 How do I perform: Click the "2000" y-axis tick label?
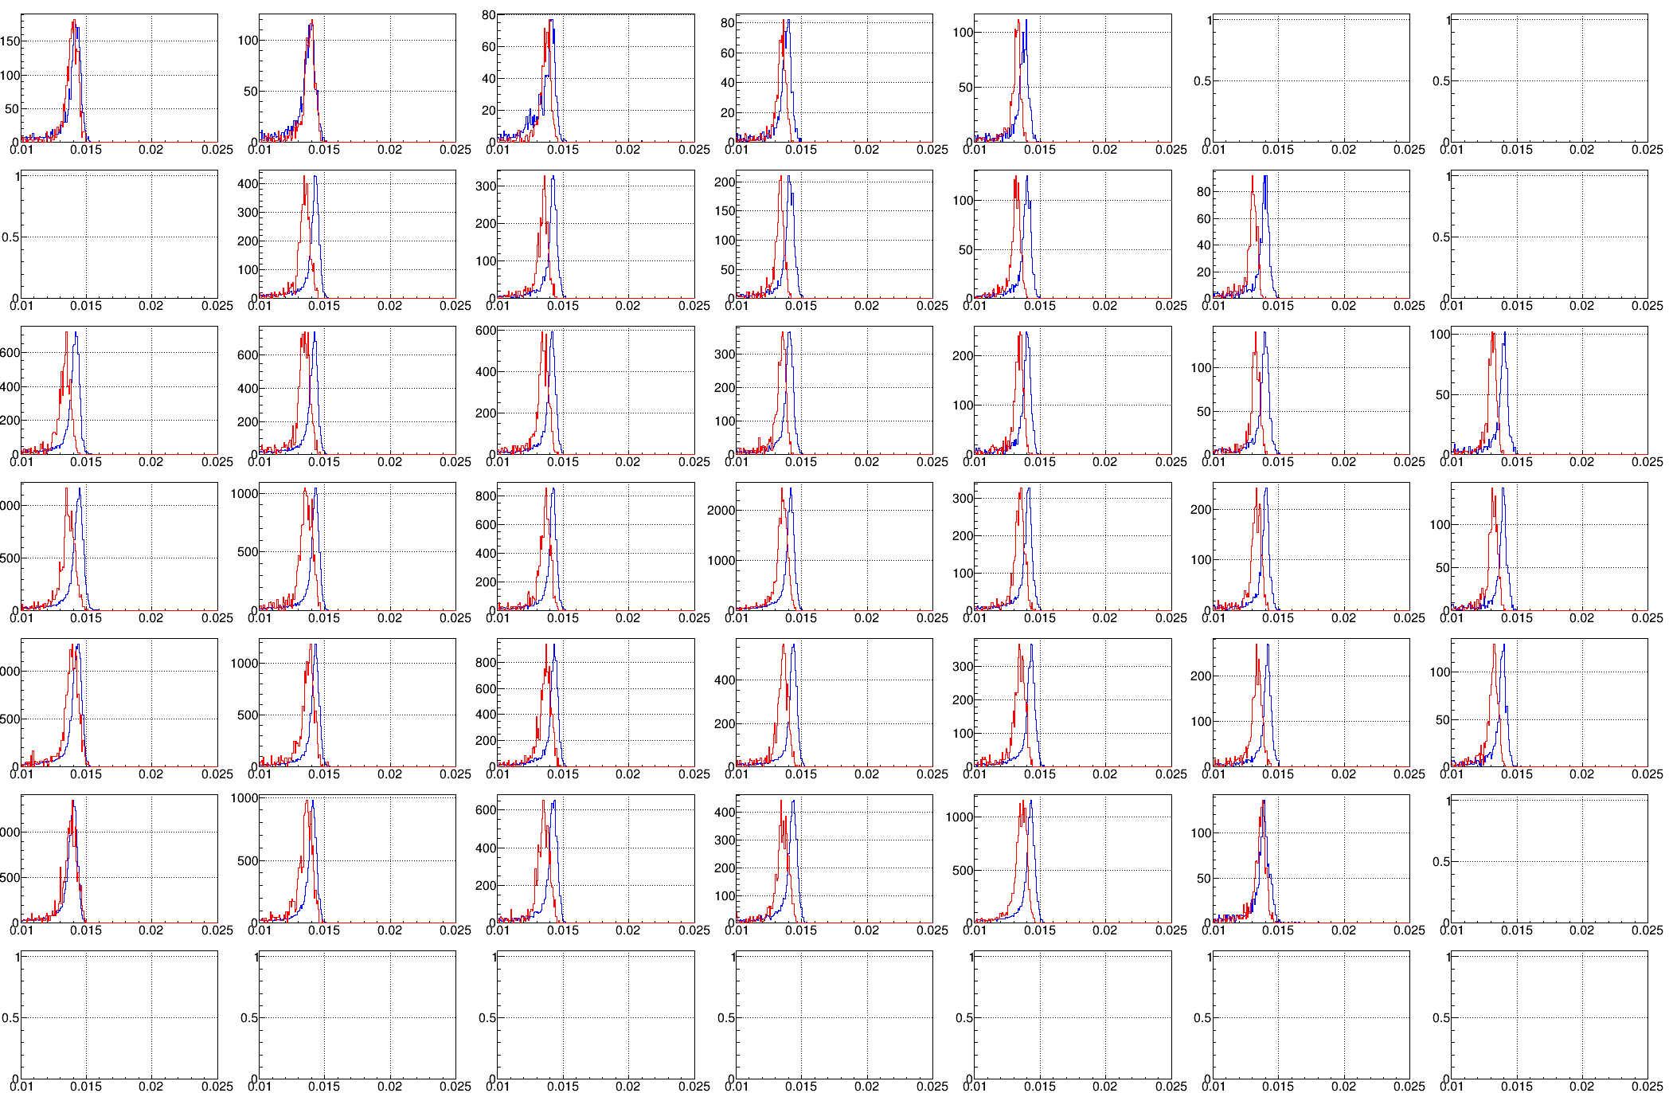(x=721, y=510)
